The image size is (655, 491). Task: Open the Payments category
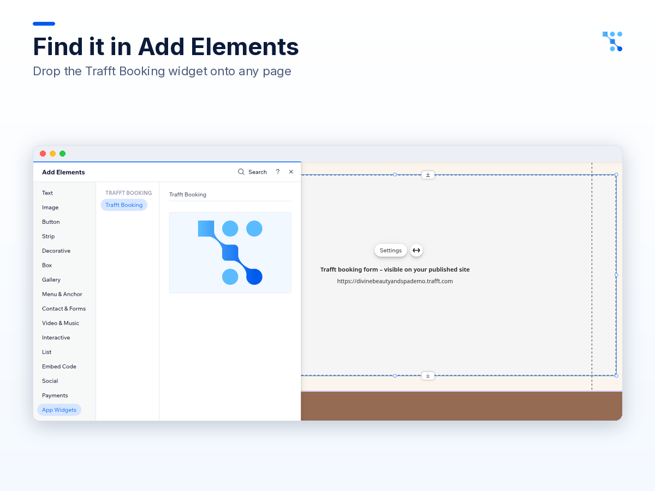(55, 396)
